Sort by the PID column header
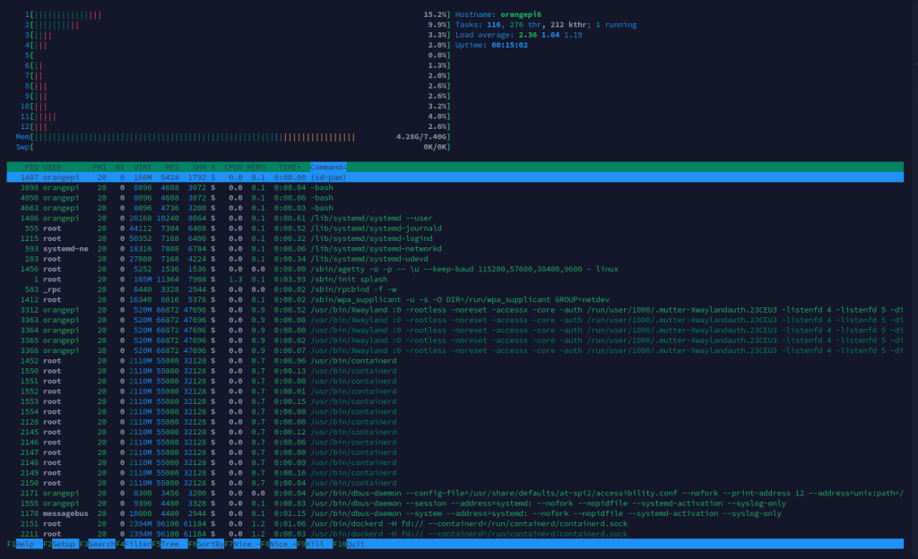 31,168
